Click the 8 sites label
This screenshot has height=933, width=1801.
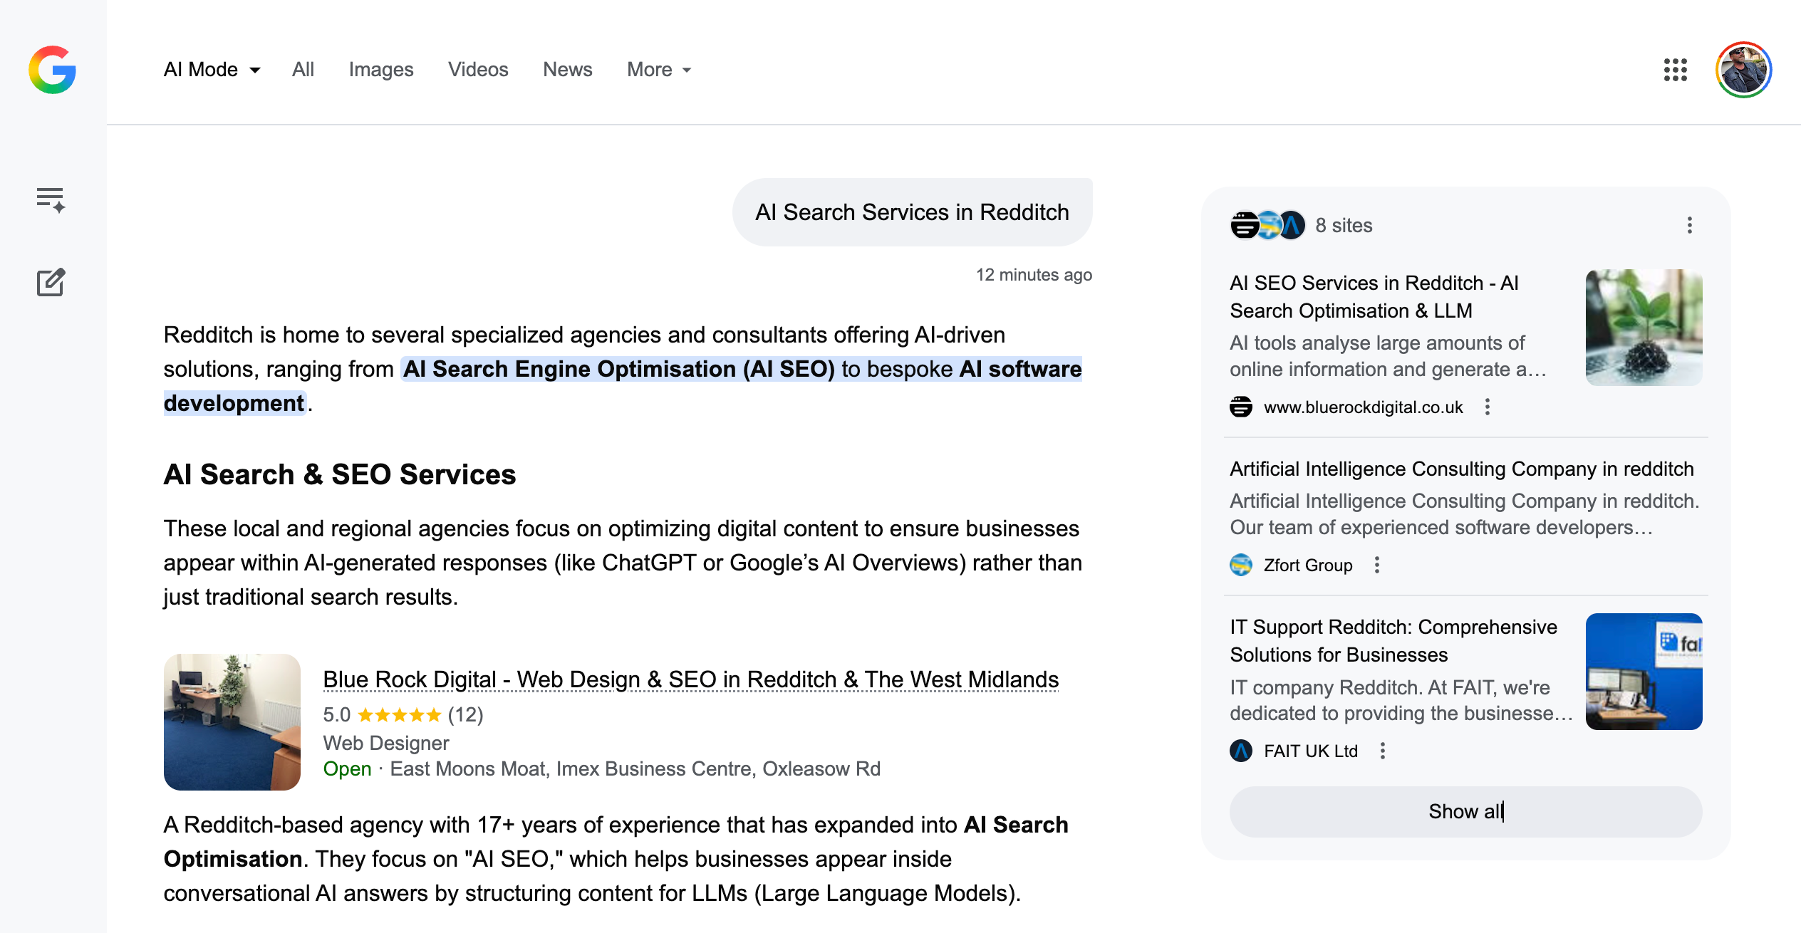[x=1343, y=225]
